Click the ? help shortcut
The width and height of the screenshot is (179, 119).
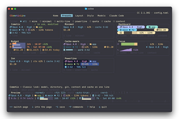[x=91, y=107]
